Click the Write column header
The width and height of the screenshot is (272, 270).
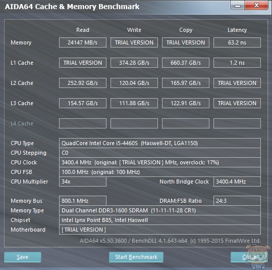pyautogui.click(x=134, y=30)
